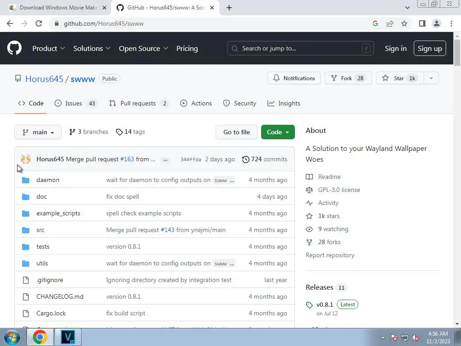Viewport: 461px width, 346px height.
Task: Click the page vertical scrollbar thumb
Action: click(457, 52)
